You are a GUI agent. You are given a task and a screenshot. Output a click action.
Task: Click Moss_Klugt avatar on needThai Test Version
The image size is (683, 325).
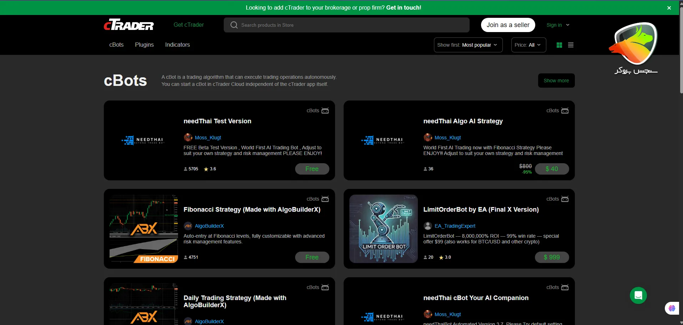(188, 138)
